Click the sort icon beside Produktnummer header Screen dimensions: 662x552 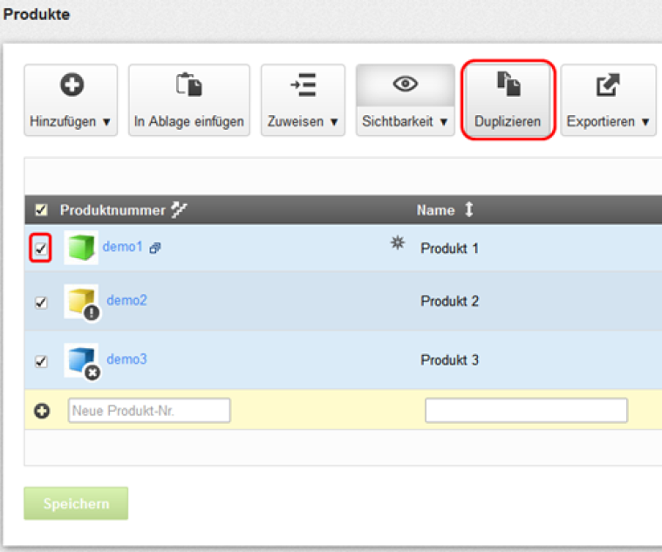(x=180, y=210)
